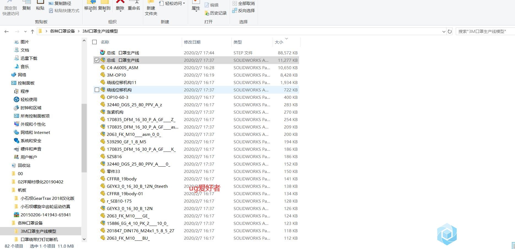The height and width of the screenshot is (249, 515).
Task: Select file 201847_DIN176_M24x1_5_8_5_27
Action: pyautogui.click(x=140, y=231)
